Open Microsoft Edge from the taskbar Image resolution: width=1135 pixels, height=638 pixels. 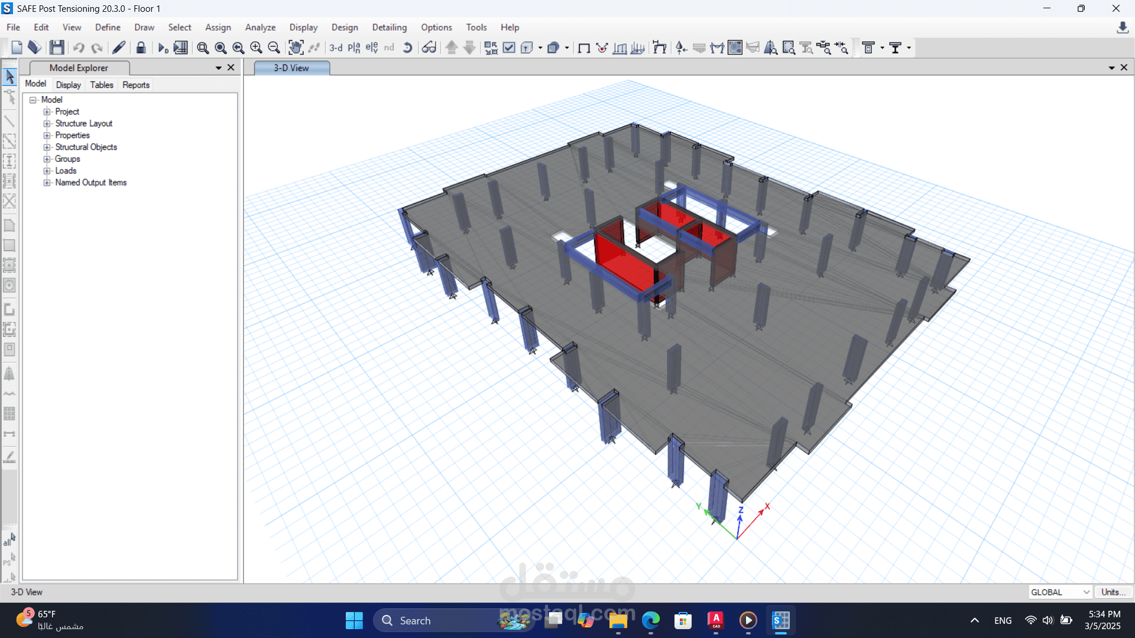tap(651, 620)
